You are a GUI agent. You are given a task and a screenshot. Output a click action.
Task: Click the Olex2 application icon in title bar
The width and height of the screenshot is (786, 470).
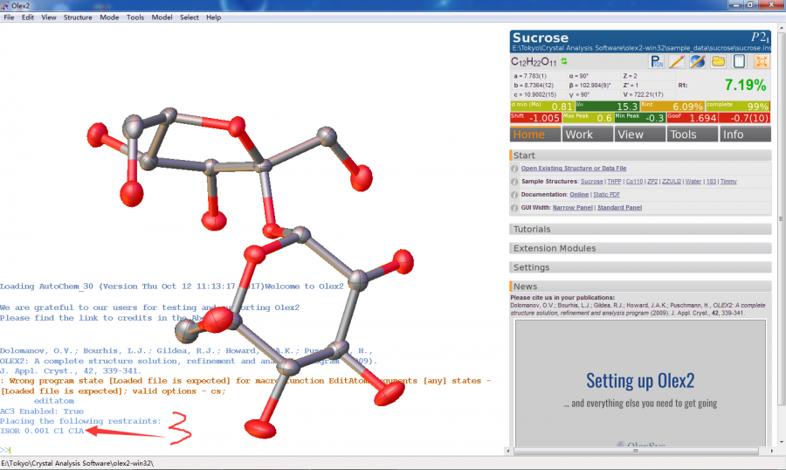[5, 5]
